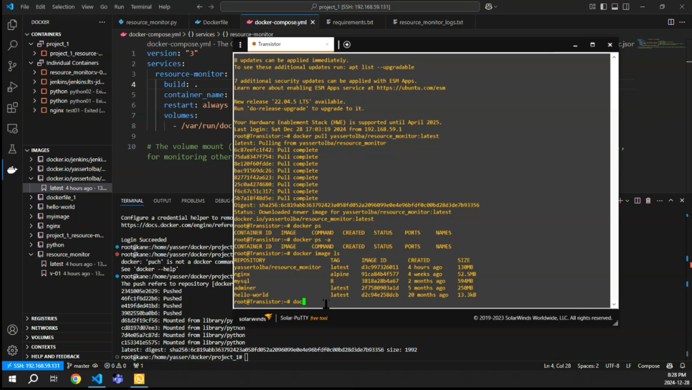The image size is (692, 390).
Task: Add a new Solar-PuTTY session tab
Action: 347,44
